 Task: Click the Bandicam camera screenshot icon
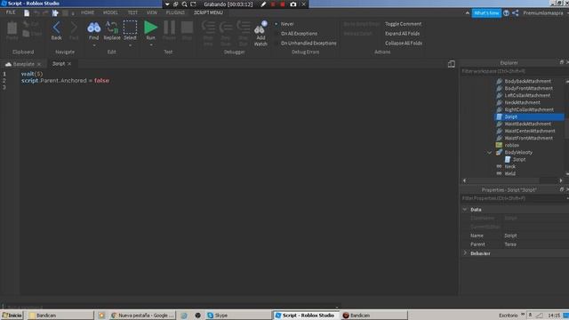coord(293,4)
